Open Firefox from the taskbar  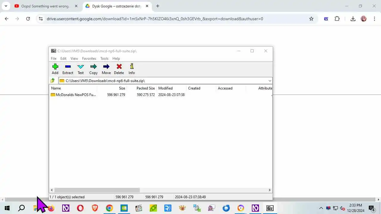51,208
